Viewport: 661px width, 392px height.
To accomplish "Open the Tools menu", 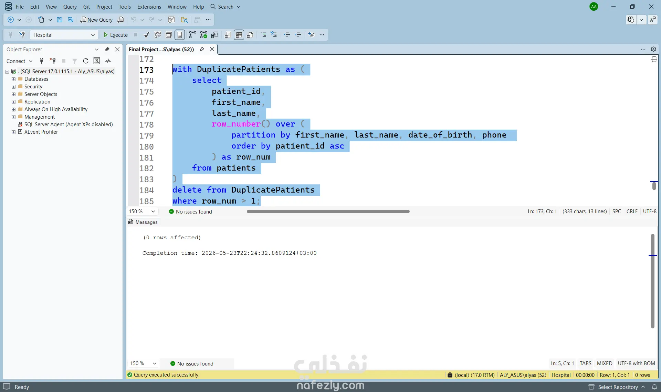I will point(125,7).
